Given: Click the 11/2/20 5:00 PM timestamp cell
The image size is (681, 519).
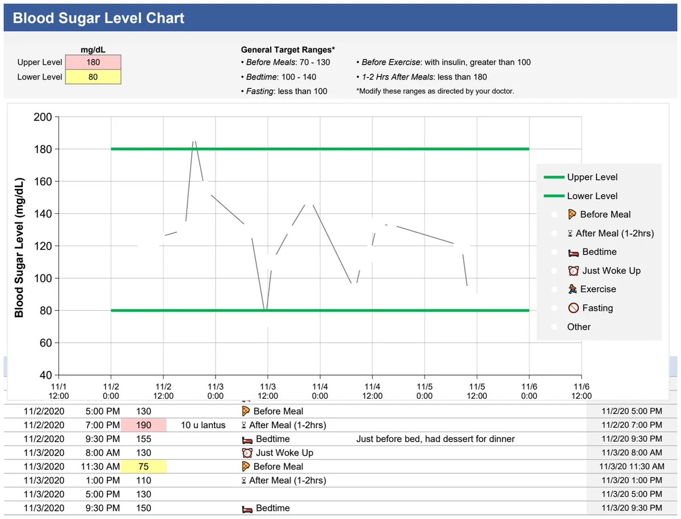Looking at the screenshot, I should click(x=632, y=411).
